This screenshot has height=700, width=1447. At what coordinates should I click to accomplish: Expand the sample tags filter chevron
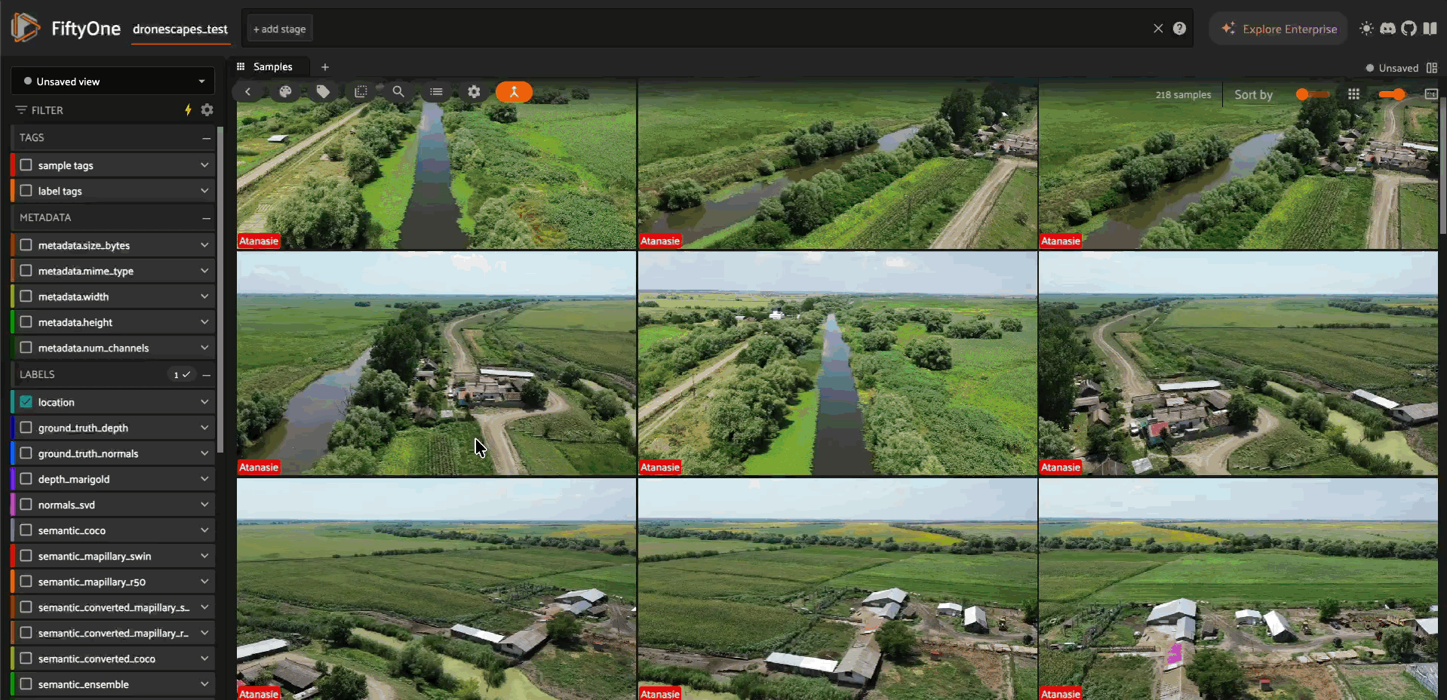204,165
